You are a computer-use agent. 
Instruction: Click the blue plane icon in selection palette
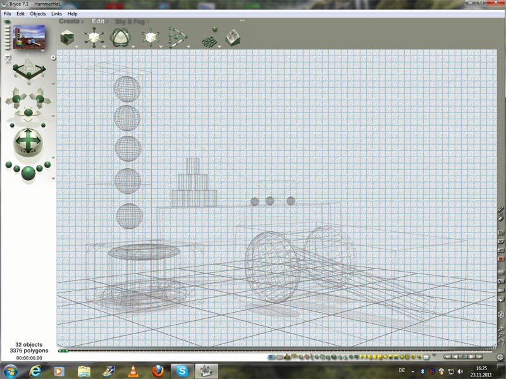pos(271,357)
